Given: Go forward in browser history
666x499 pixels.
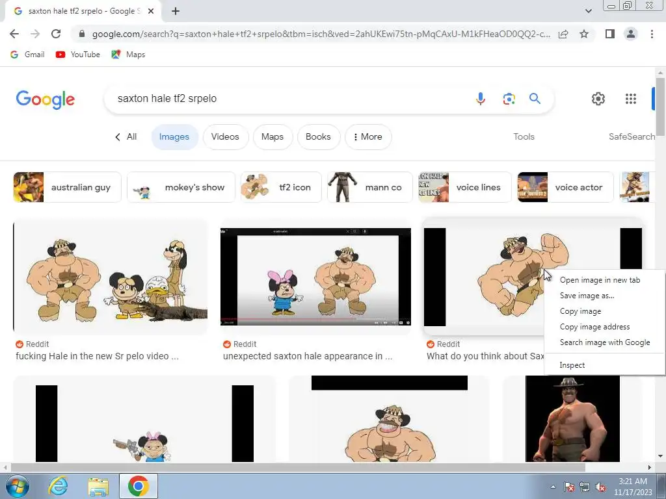Looking at the screenshot, I should pos(35,34).
